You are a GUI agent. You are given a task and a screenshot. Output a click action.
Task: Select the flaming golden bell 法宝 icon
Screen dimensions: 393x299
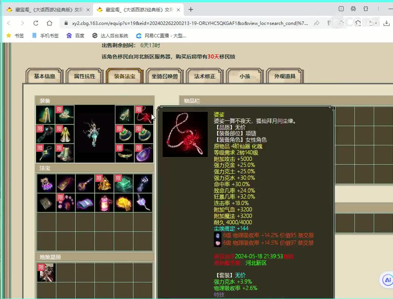coord(104,183)
